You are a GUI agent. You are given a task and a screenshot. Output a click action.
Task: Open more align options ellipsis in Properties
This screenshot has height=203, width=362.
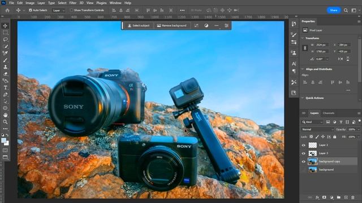click(348, 90)
